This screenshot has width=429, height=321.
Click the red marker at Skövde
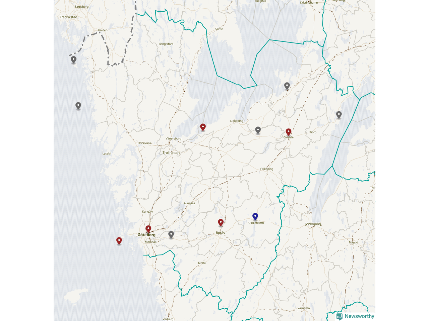pyautogui.click(x=288, y=132)
